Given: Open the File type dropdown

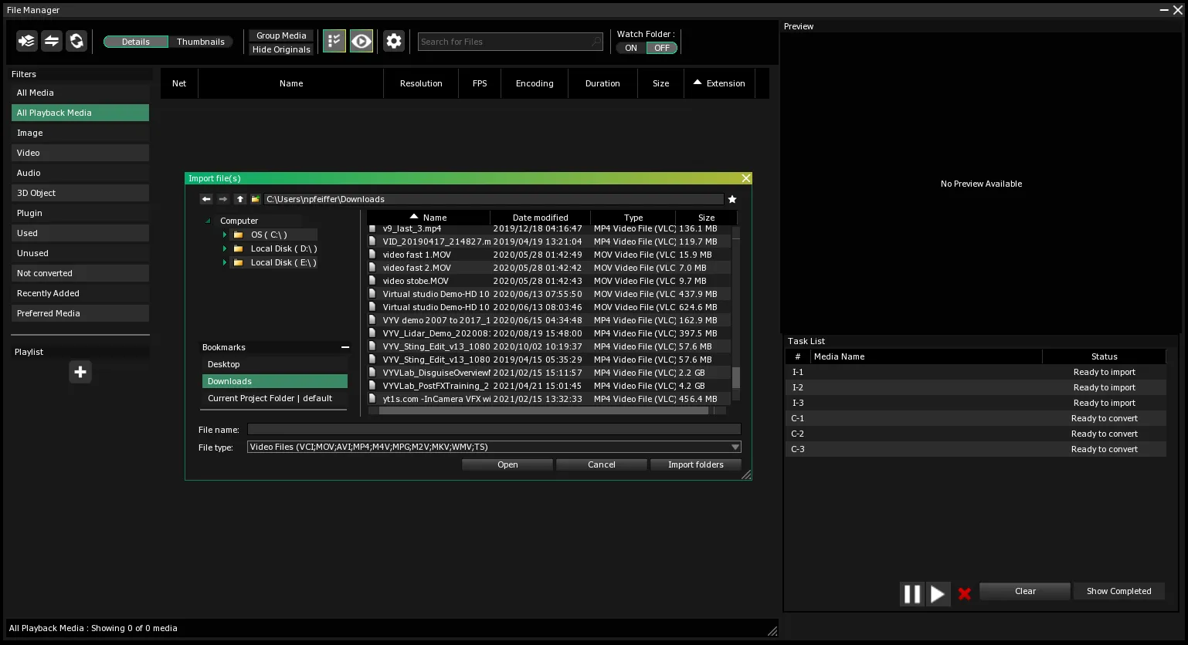Looking at the screenshot, I should click(x=494, y=447).
